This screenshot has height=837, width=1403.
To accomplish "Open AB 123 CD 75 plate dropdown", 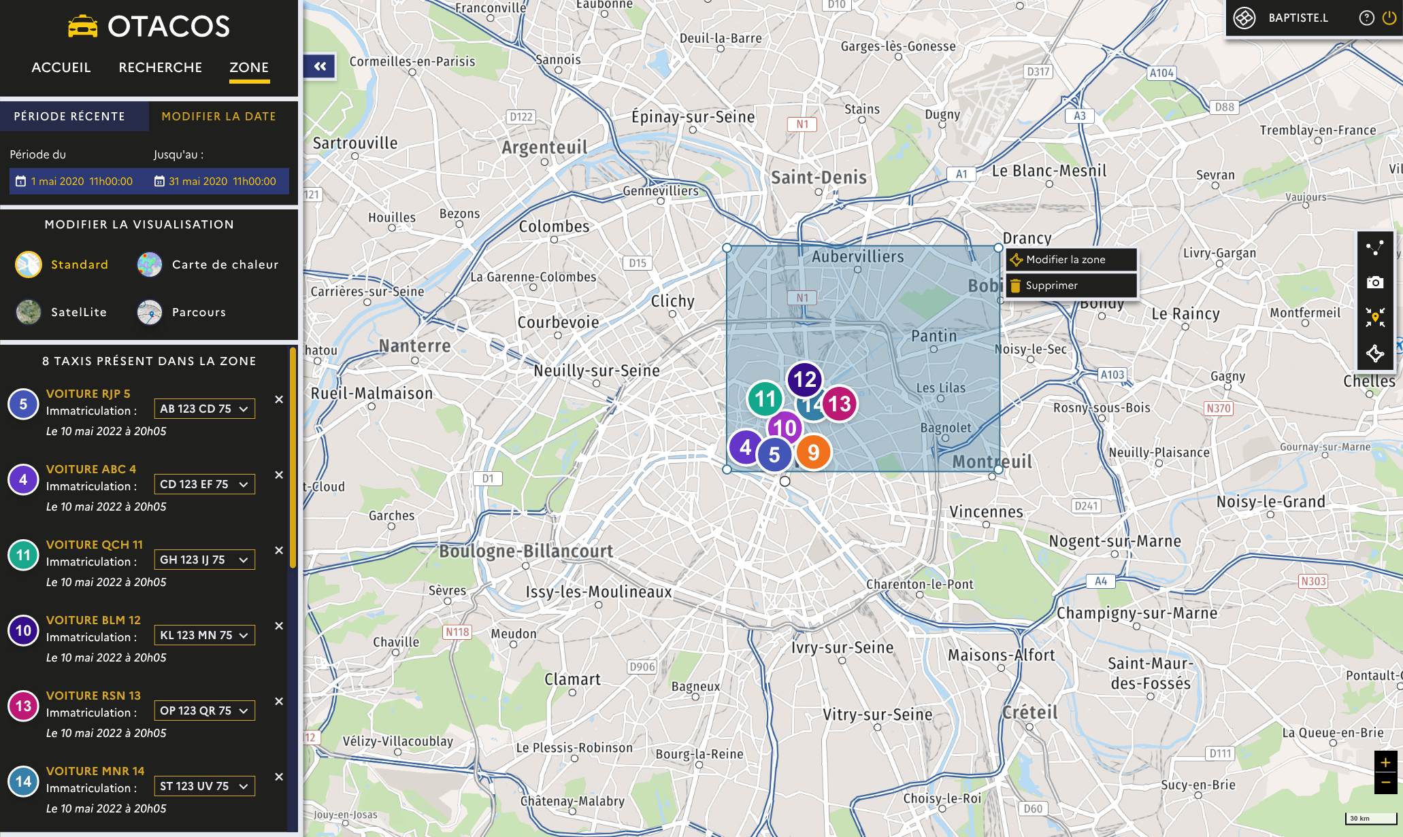I will click(x=204, y=409).
